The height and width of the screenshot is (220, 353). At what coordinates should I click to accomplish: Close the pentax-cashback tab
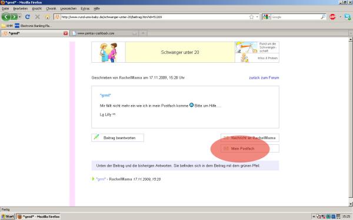[x=135, y=33]
